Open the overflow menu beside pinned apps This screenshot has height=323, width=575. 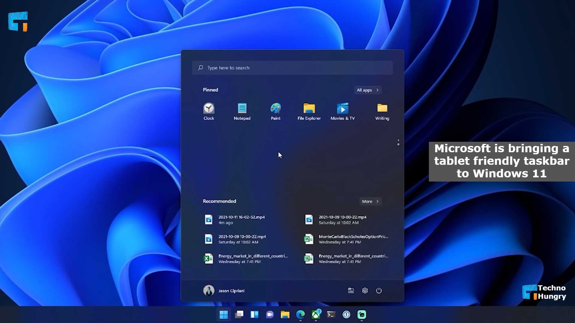pos(398,141)
